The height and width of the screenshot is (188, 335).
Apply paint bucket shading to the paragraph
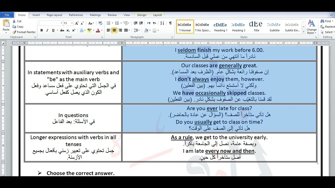(146, 30)
